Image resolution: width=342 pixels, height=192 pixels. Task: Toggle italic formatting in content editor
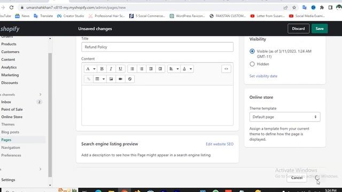(x=111, y=69)
